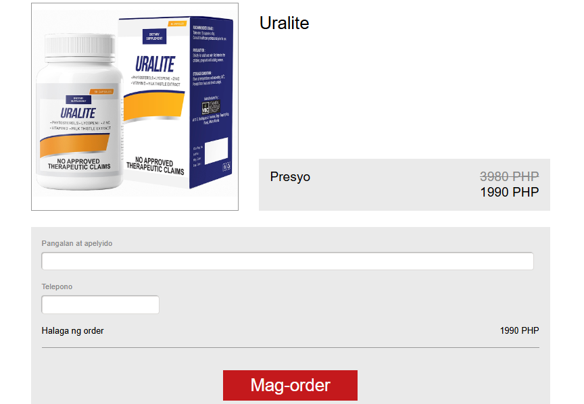
Task: Select the crossed-out 3980 PHP price
Action: [509, 176]
